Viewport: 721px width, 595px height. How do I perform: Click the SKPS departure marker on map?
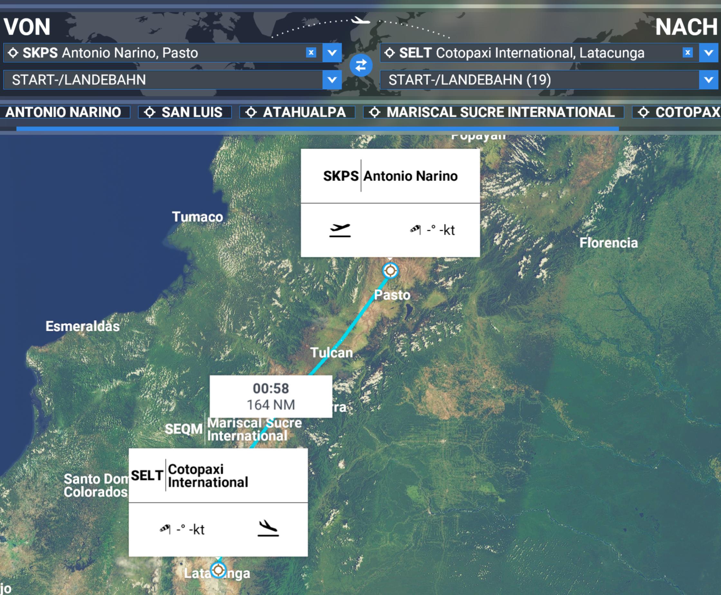(x=390, y=271)
